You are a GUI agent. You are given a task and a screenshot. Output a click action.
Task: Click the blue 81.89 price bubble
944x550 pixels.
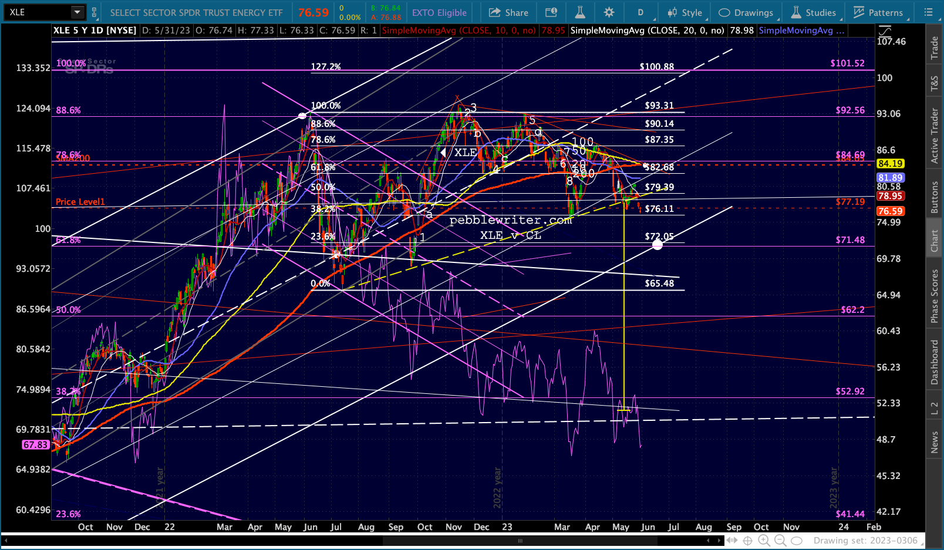891,178
